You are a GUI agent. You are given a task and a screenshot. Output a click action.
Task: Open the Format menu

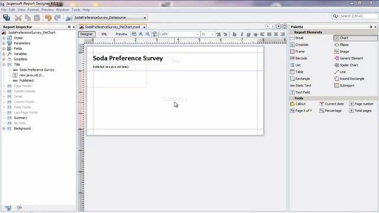(x=33, y=9)
